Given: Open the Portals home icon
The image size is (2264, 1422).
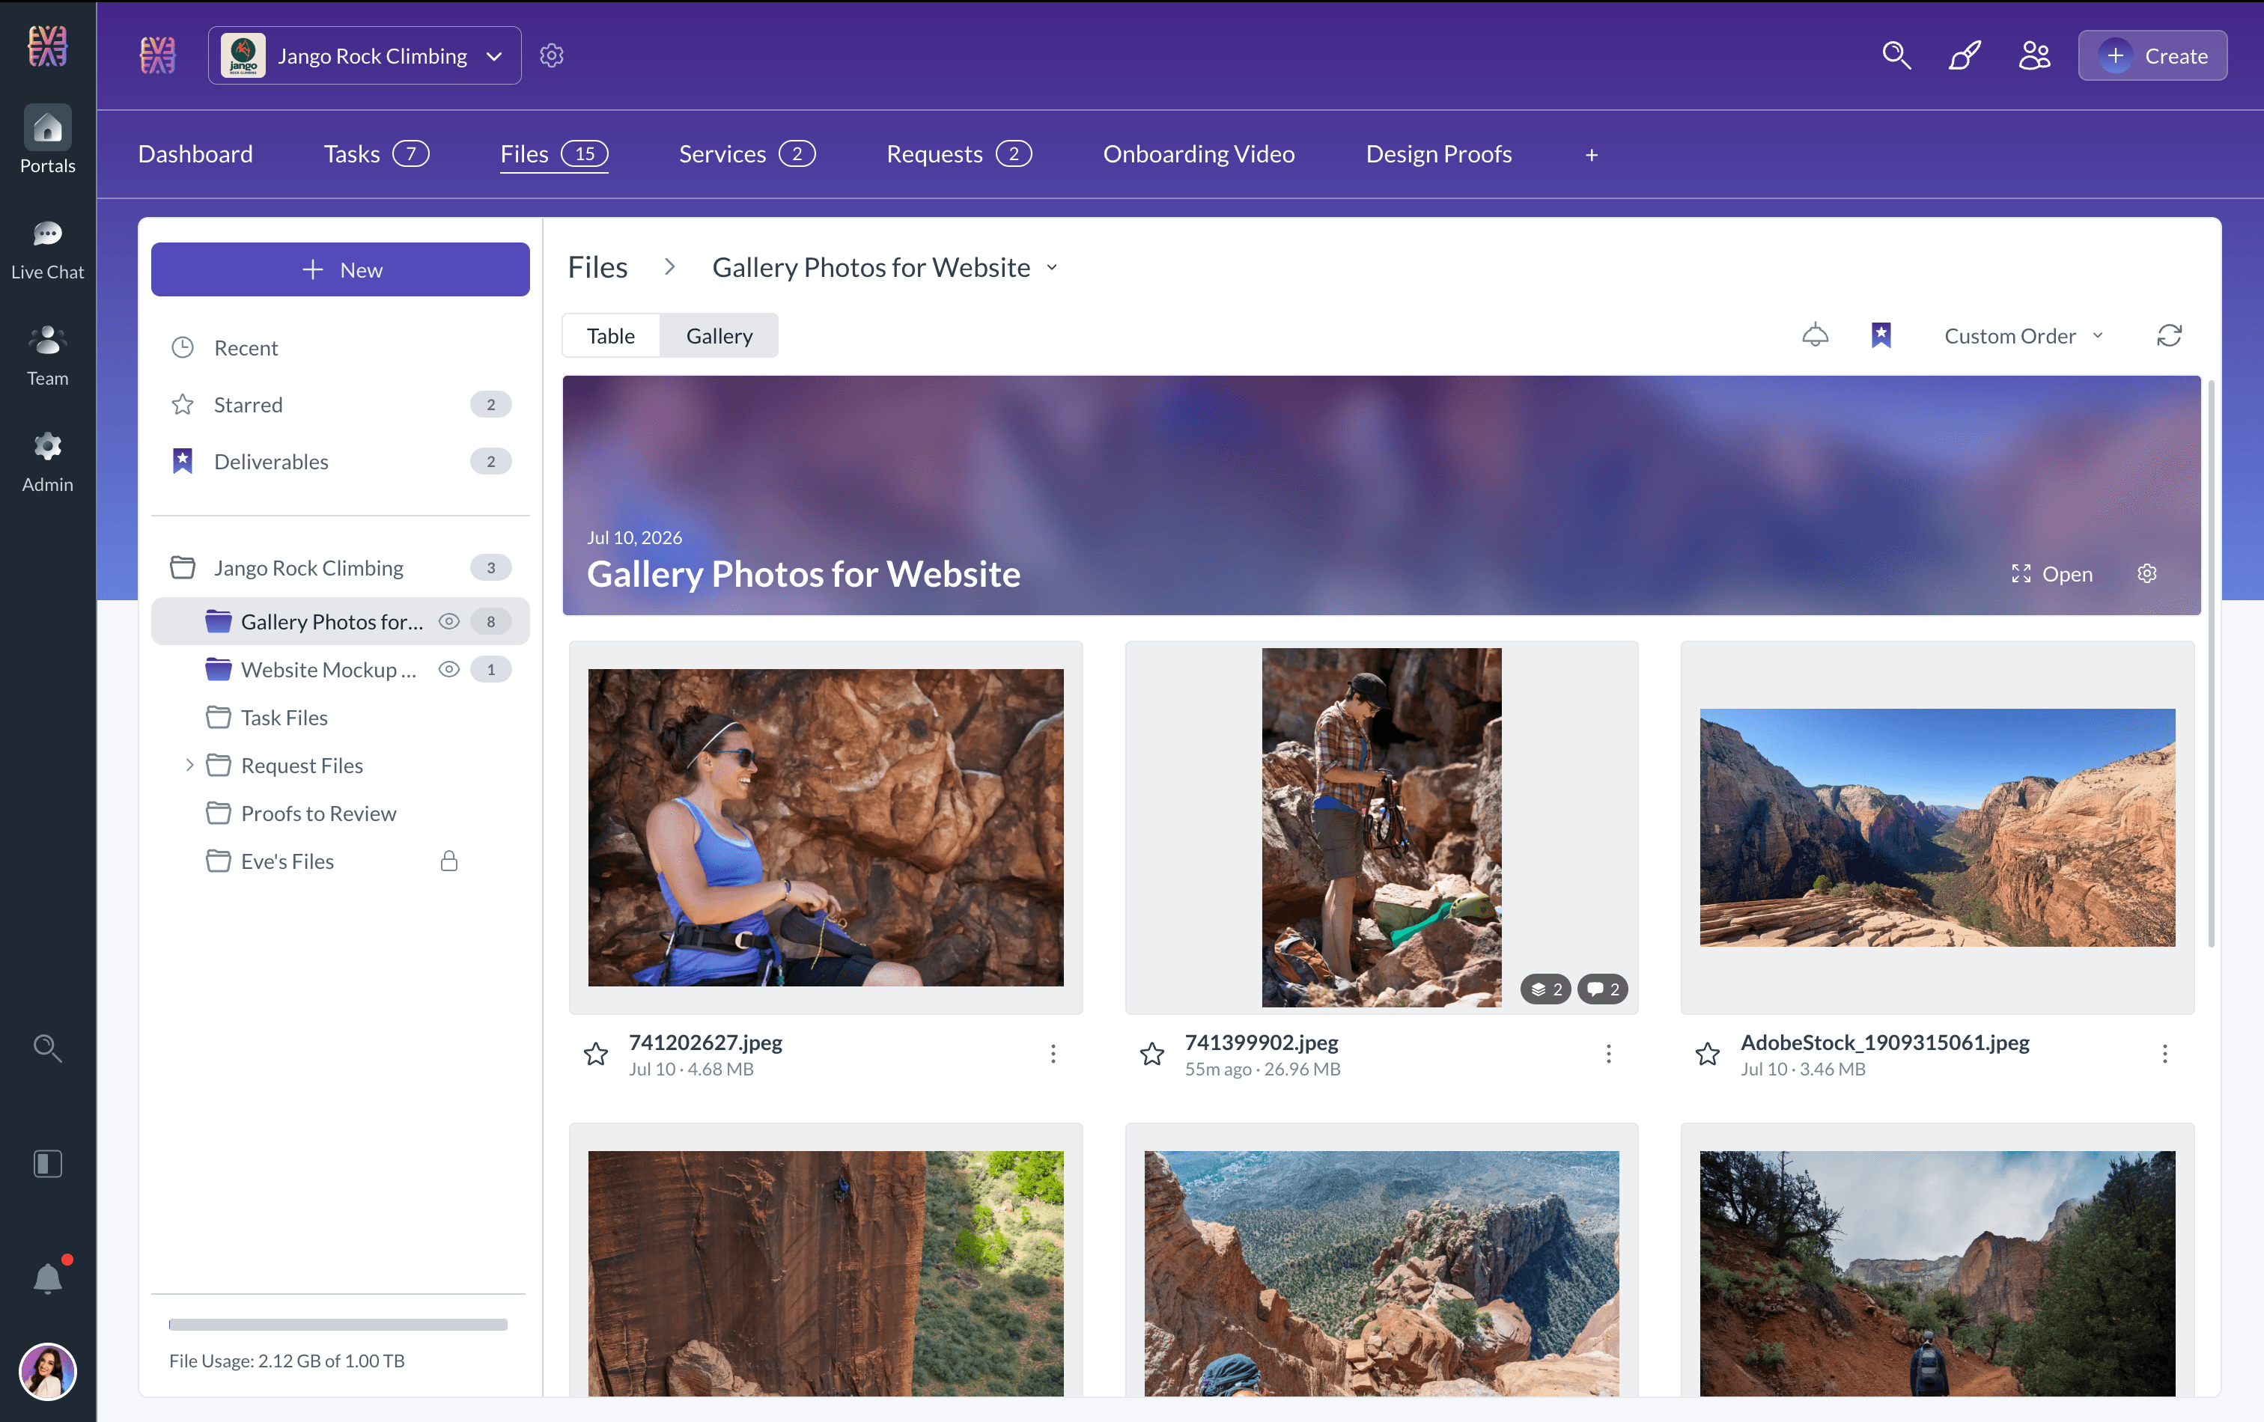Looking at the screenshot, I should (x=47, y=128).
